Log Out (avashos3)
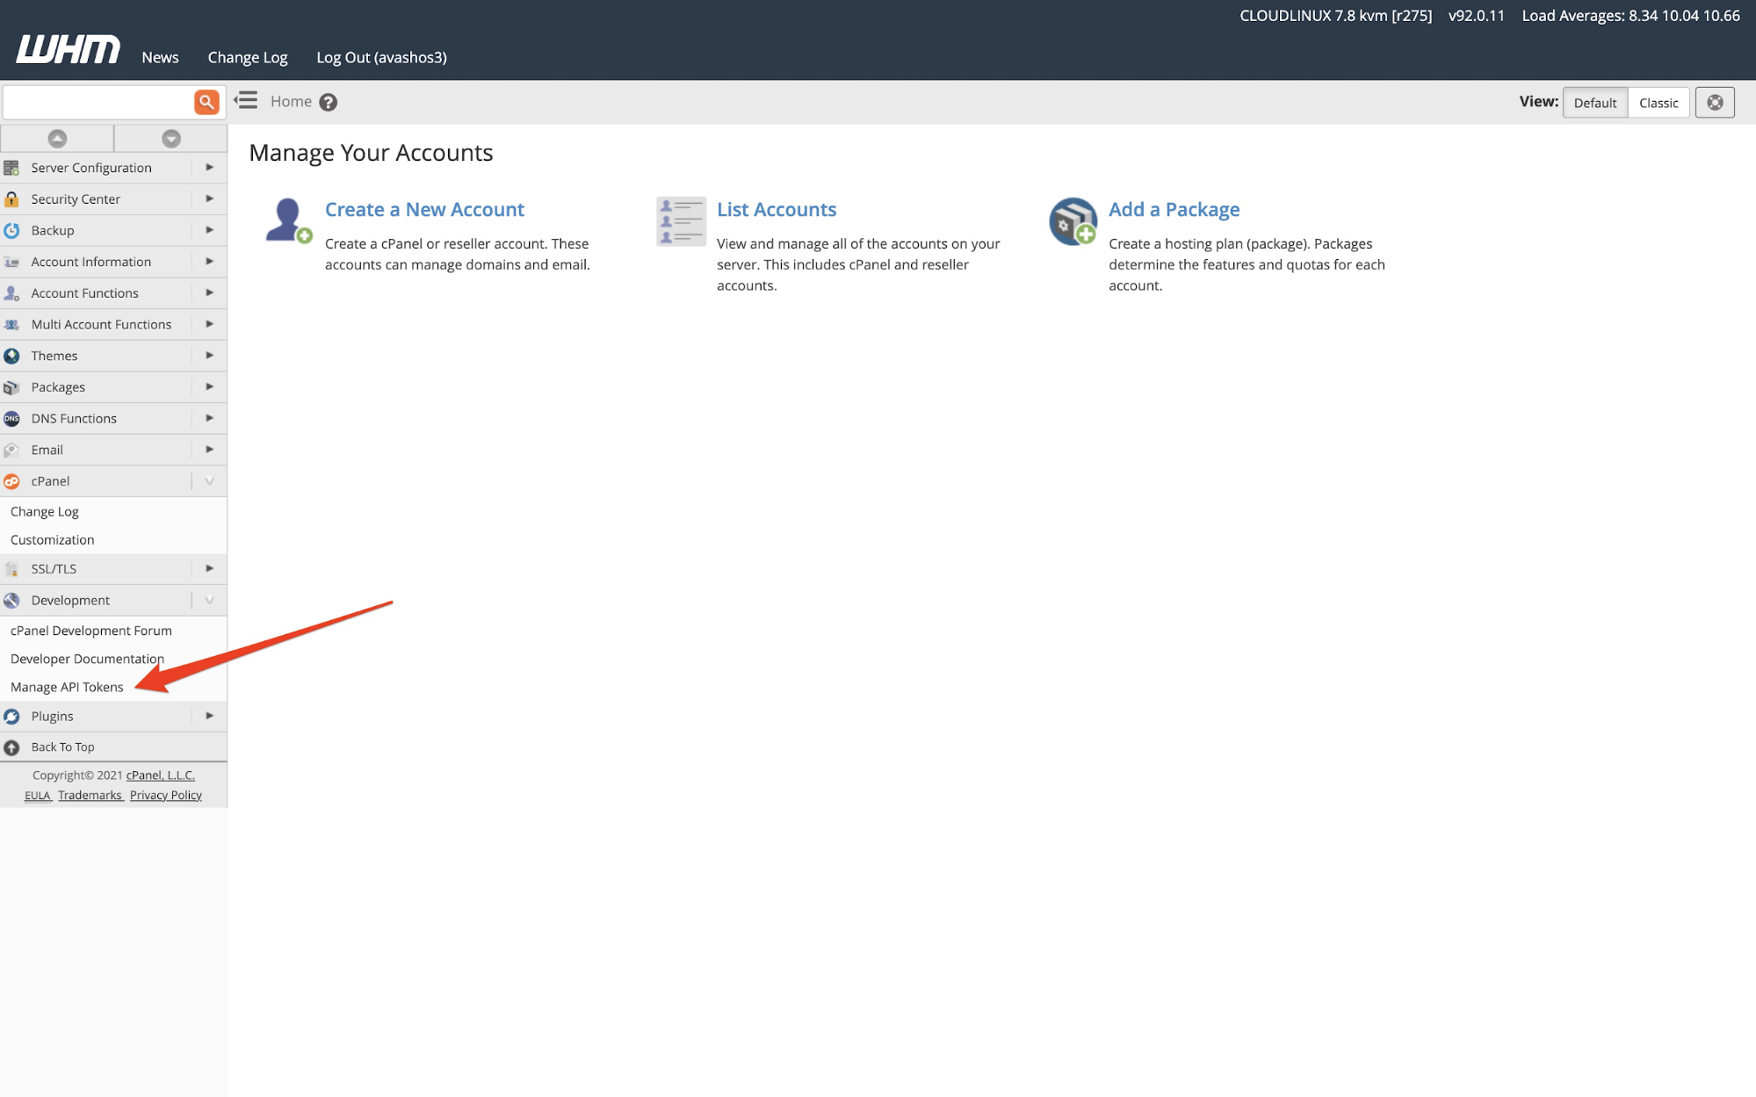Screen dimensions: 1756x1097 tap(381, 57)
